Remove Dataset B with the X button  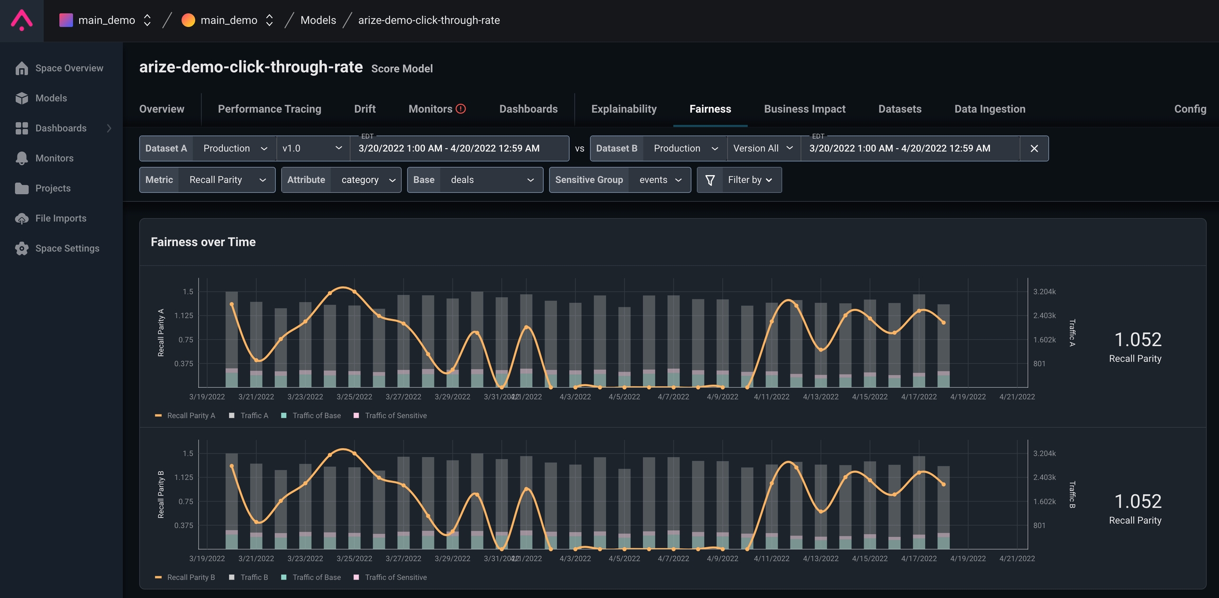[1034, 149]
